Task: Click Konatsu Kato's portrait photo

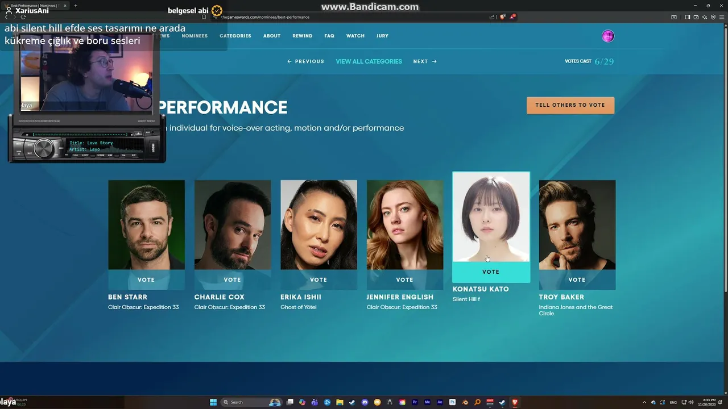Action: pos(491,217)
